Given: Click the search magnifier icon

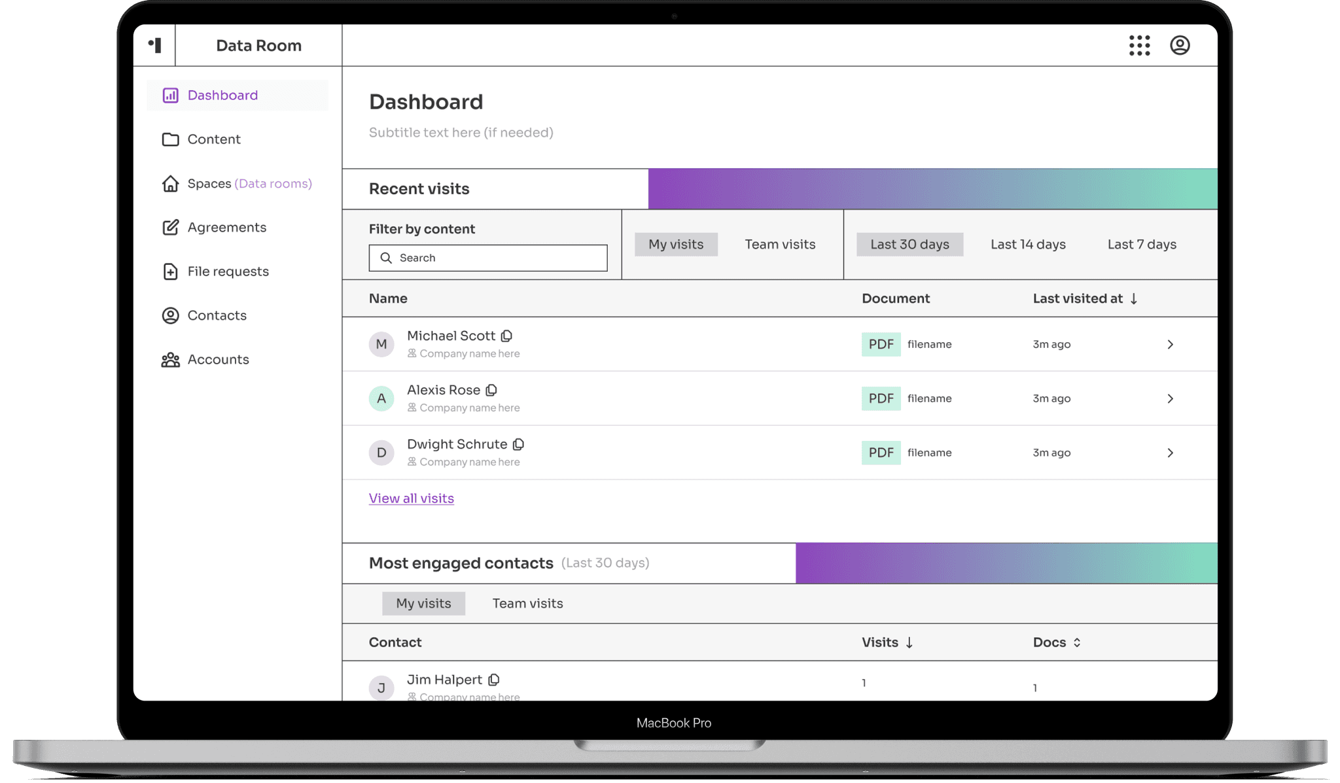Looking at the screenshot, I should (386, 258).
